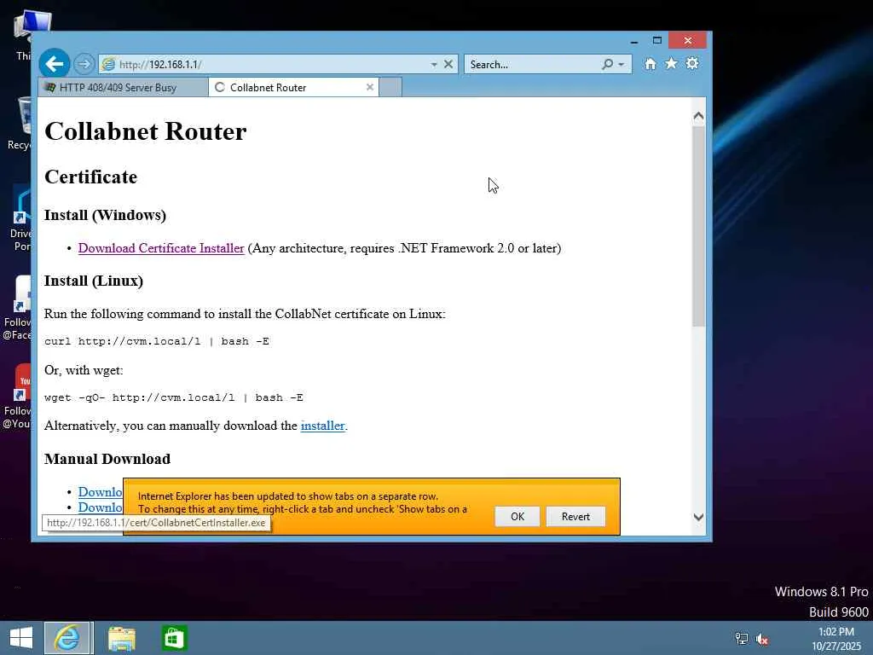
Task: Open the Tools gear icon
Action: [692, 63]
